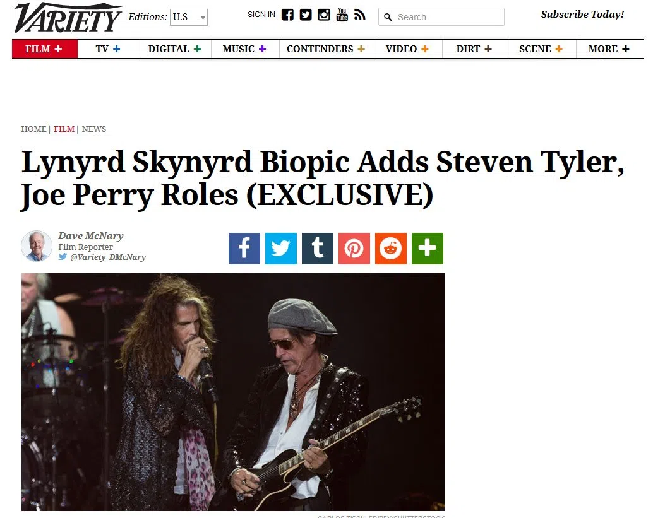Screen dimensions: 665x518
Task: Share the article on Reddit
Action: pyautogui.click(x=391, y=248)
